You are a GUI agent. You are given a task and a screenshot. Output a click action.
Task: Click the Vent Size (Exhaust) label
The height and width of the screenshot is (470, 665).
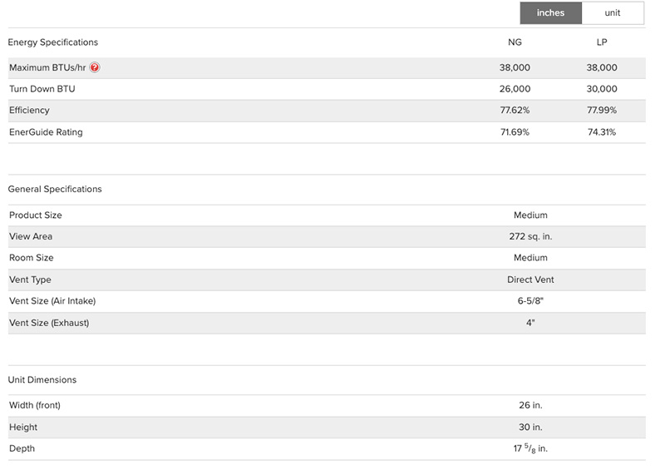tap(49, 323)
